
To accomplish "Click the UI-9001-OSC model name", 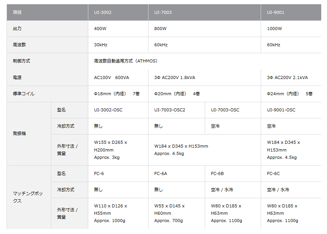I will 281,110.
